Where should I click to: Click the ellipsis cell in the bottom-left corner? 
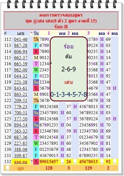pyautogui.click(x=8, y=168)
